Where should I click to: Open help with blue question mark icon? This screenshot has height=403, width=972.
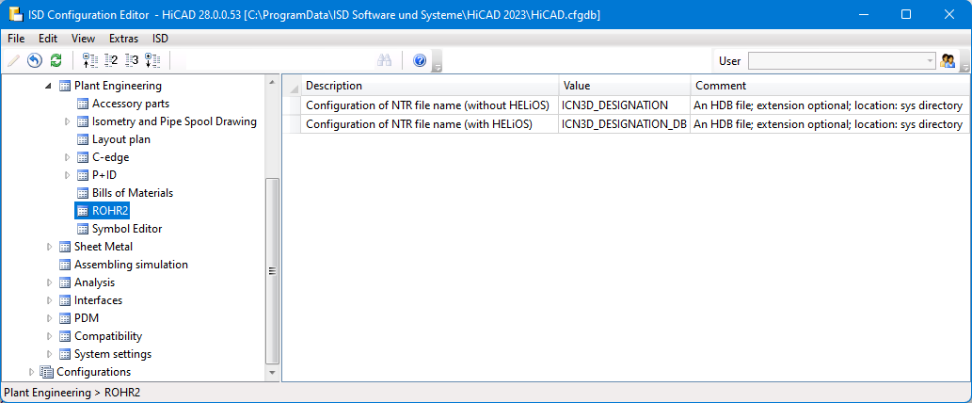point(420,61)
